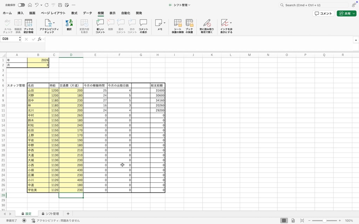Select column D header

click(71, 55)
